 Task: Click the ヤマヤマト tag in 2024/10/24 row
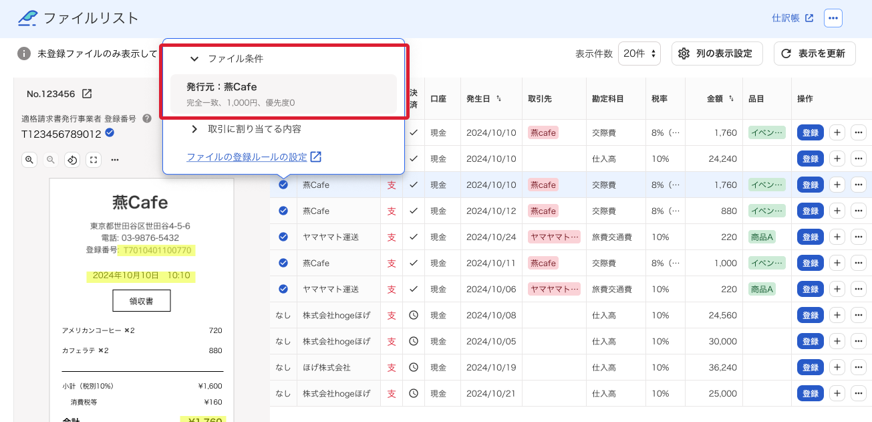(554, 237)
